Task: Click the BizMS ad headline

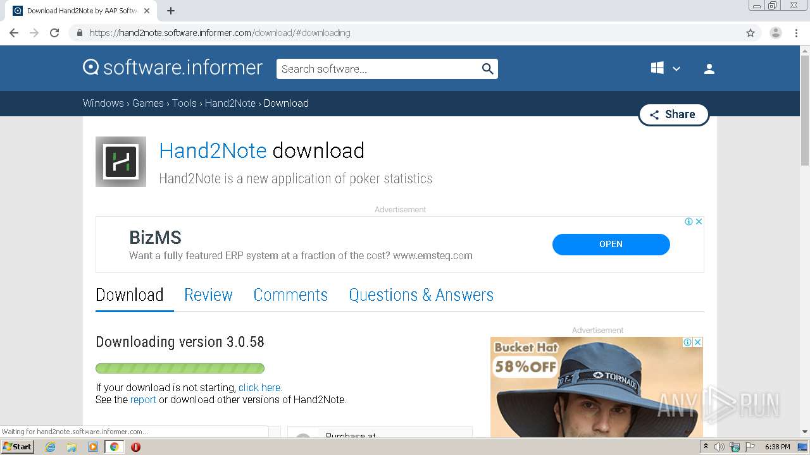Action: [x=155, y=238]
